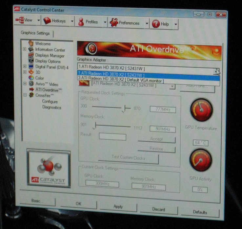242x229 pixels.
Task: Click the Restore button
Action: 156,149
